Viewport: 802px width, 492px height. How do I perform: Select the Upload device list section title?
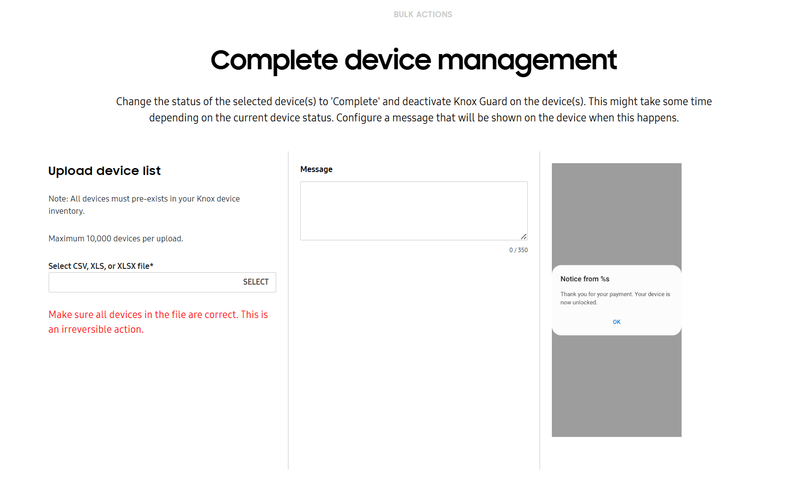coord(104,171)
